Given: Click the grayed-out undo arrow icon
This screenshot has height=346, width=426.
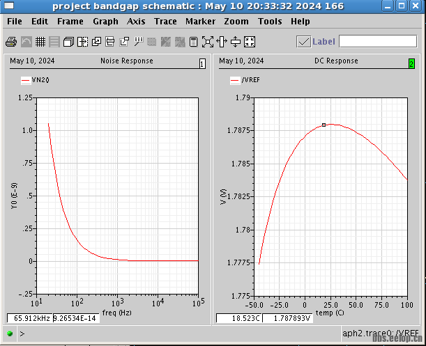Looking at the screenshot, I should click(26, 42).
